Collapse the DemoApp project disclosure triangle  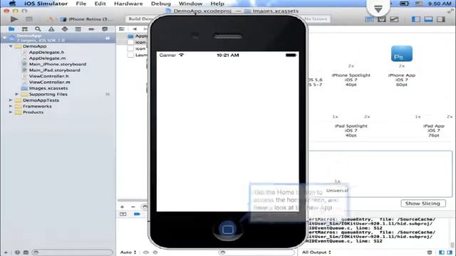point(4,38)
